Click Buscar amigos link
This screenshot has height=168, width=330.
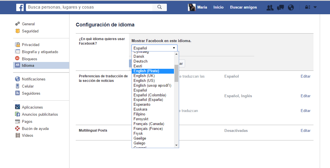[x=243, y=7]
